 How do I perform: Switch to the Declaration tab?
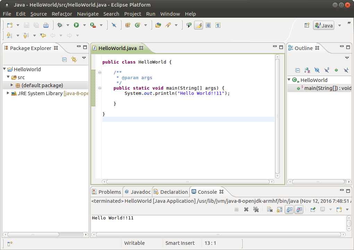pyautogui.click(x=171, y=192)
